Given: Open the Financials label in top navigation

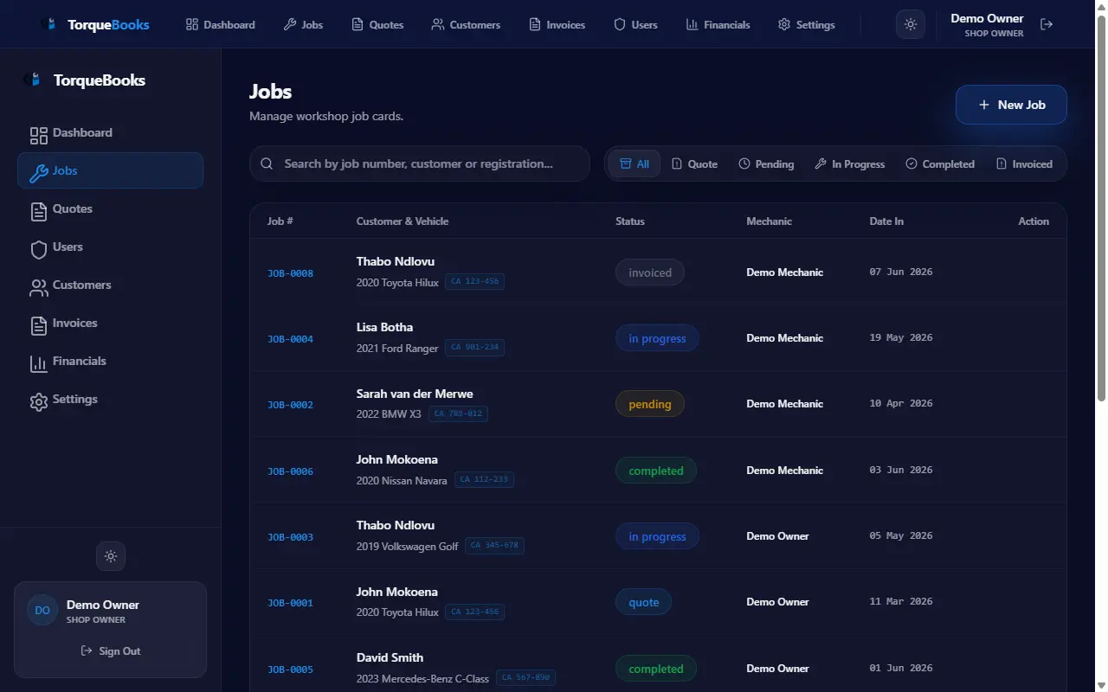Looking at the screenshot, I should (x=727, y=24).
